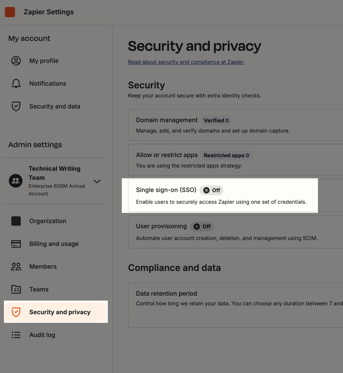Click the Organization square icon

[16, 221]
